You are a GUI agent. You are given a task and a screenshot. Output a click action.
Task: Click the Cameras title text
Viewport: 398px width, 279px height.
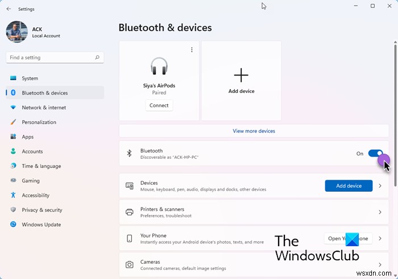point(150,262)
